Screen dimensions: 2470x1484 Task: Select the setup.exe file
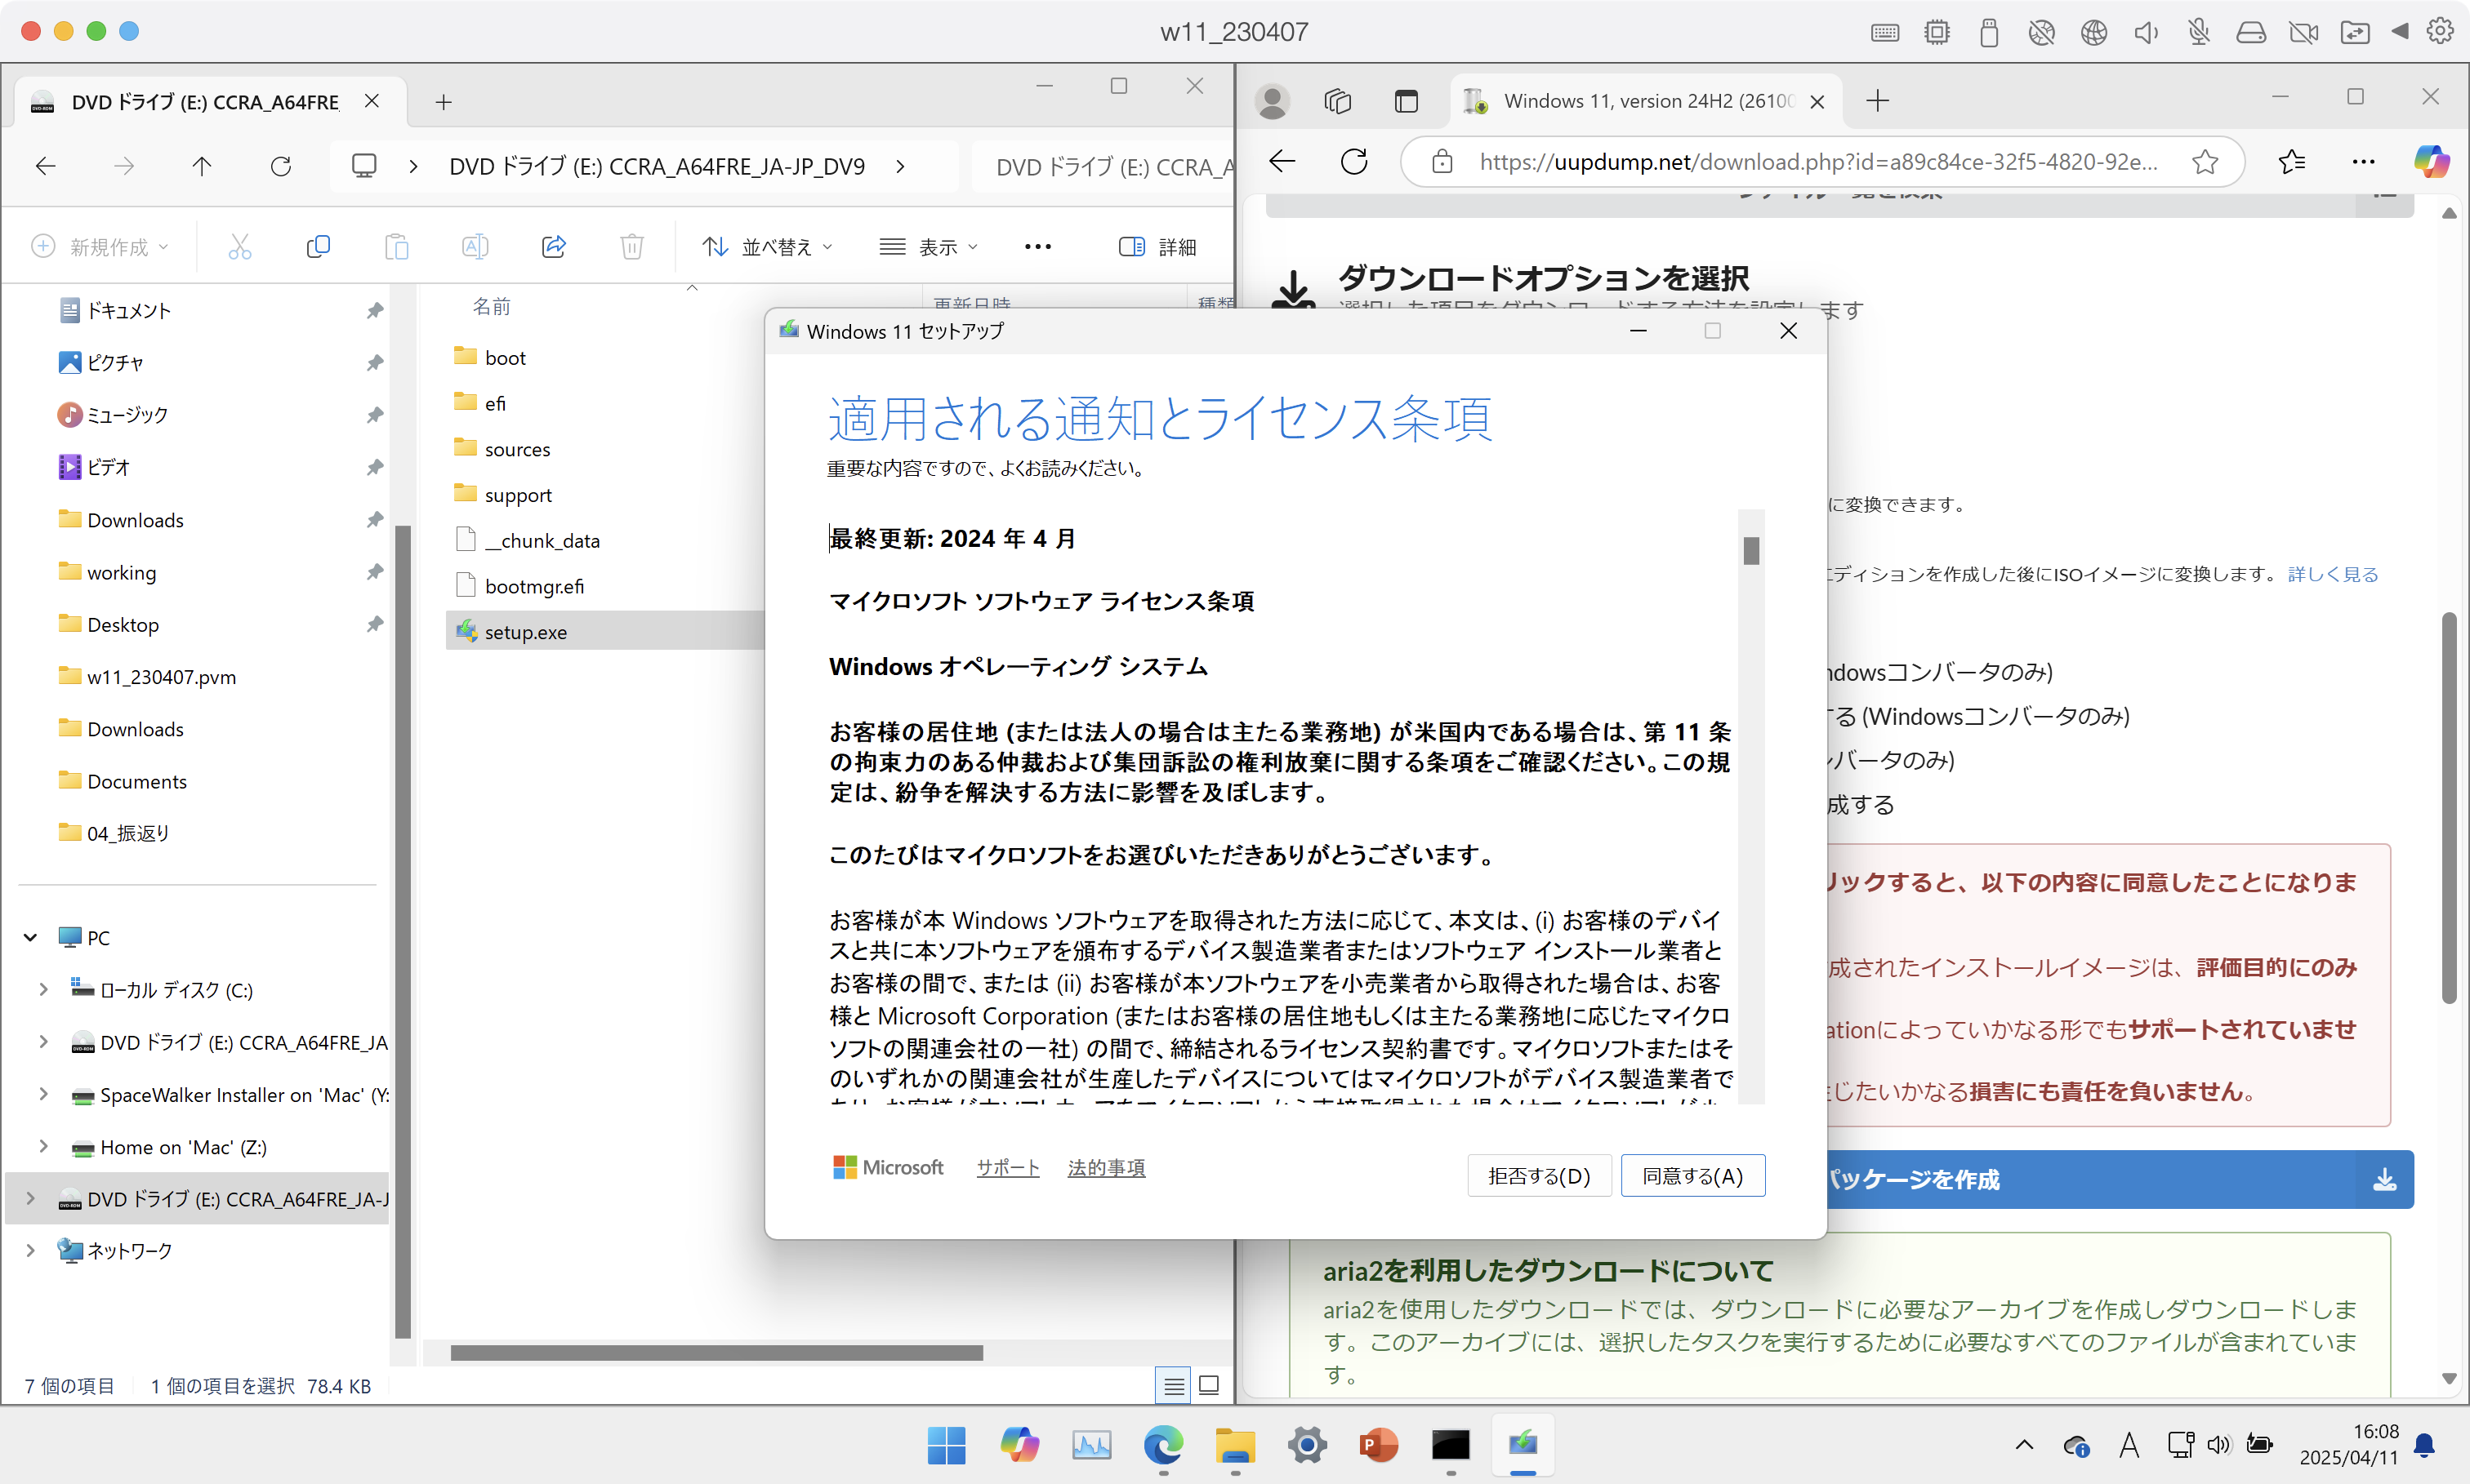click(525, 632)
